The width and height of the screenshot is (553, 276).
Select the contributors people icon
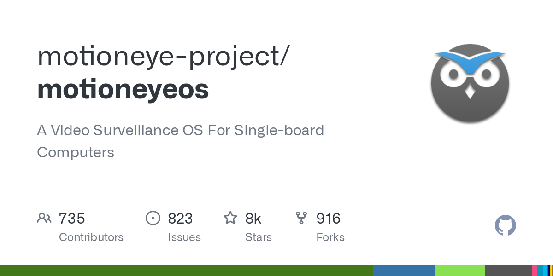click(x=44, y=218)
